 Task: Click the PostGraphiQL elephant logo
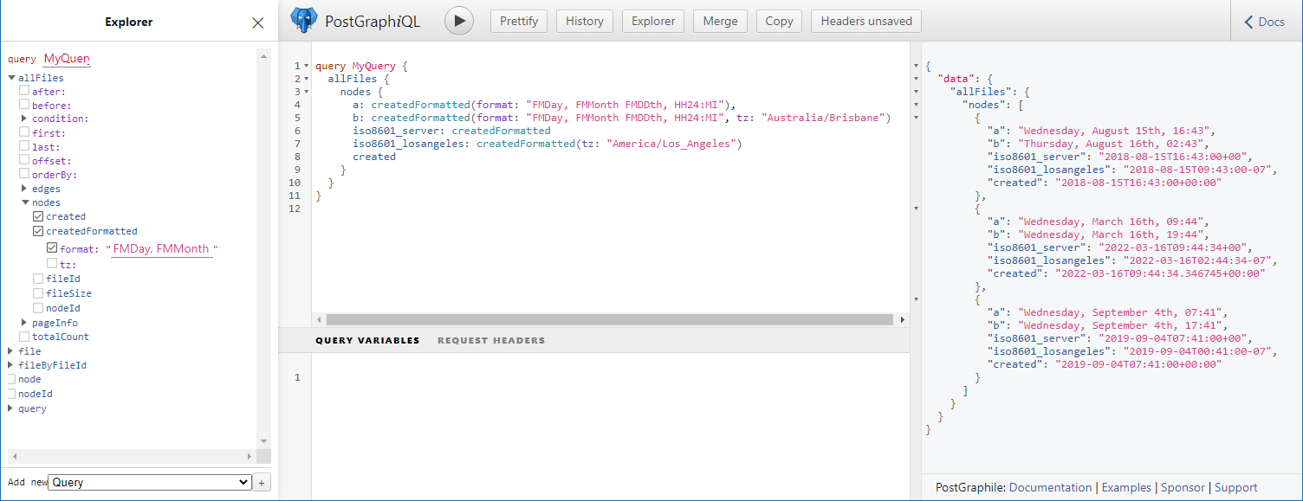304,21
